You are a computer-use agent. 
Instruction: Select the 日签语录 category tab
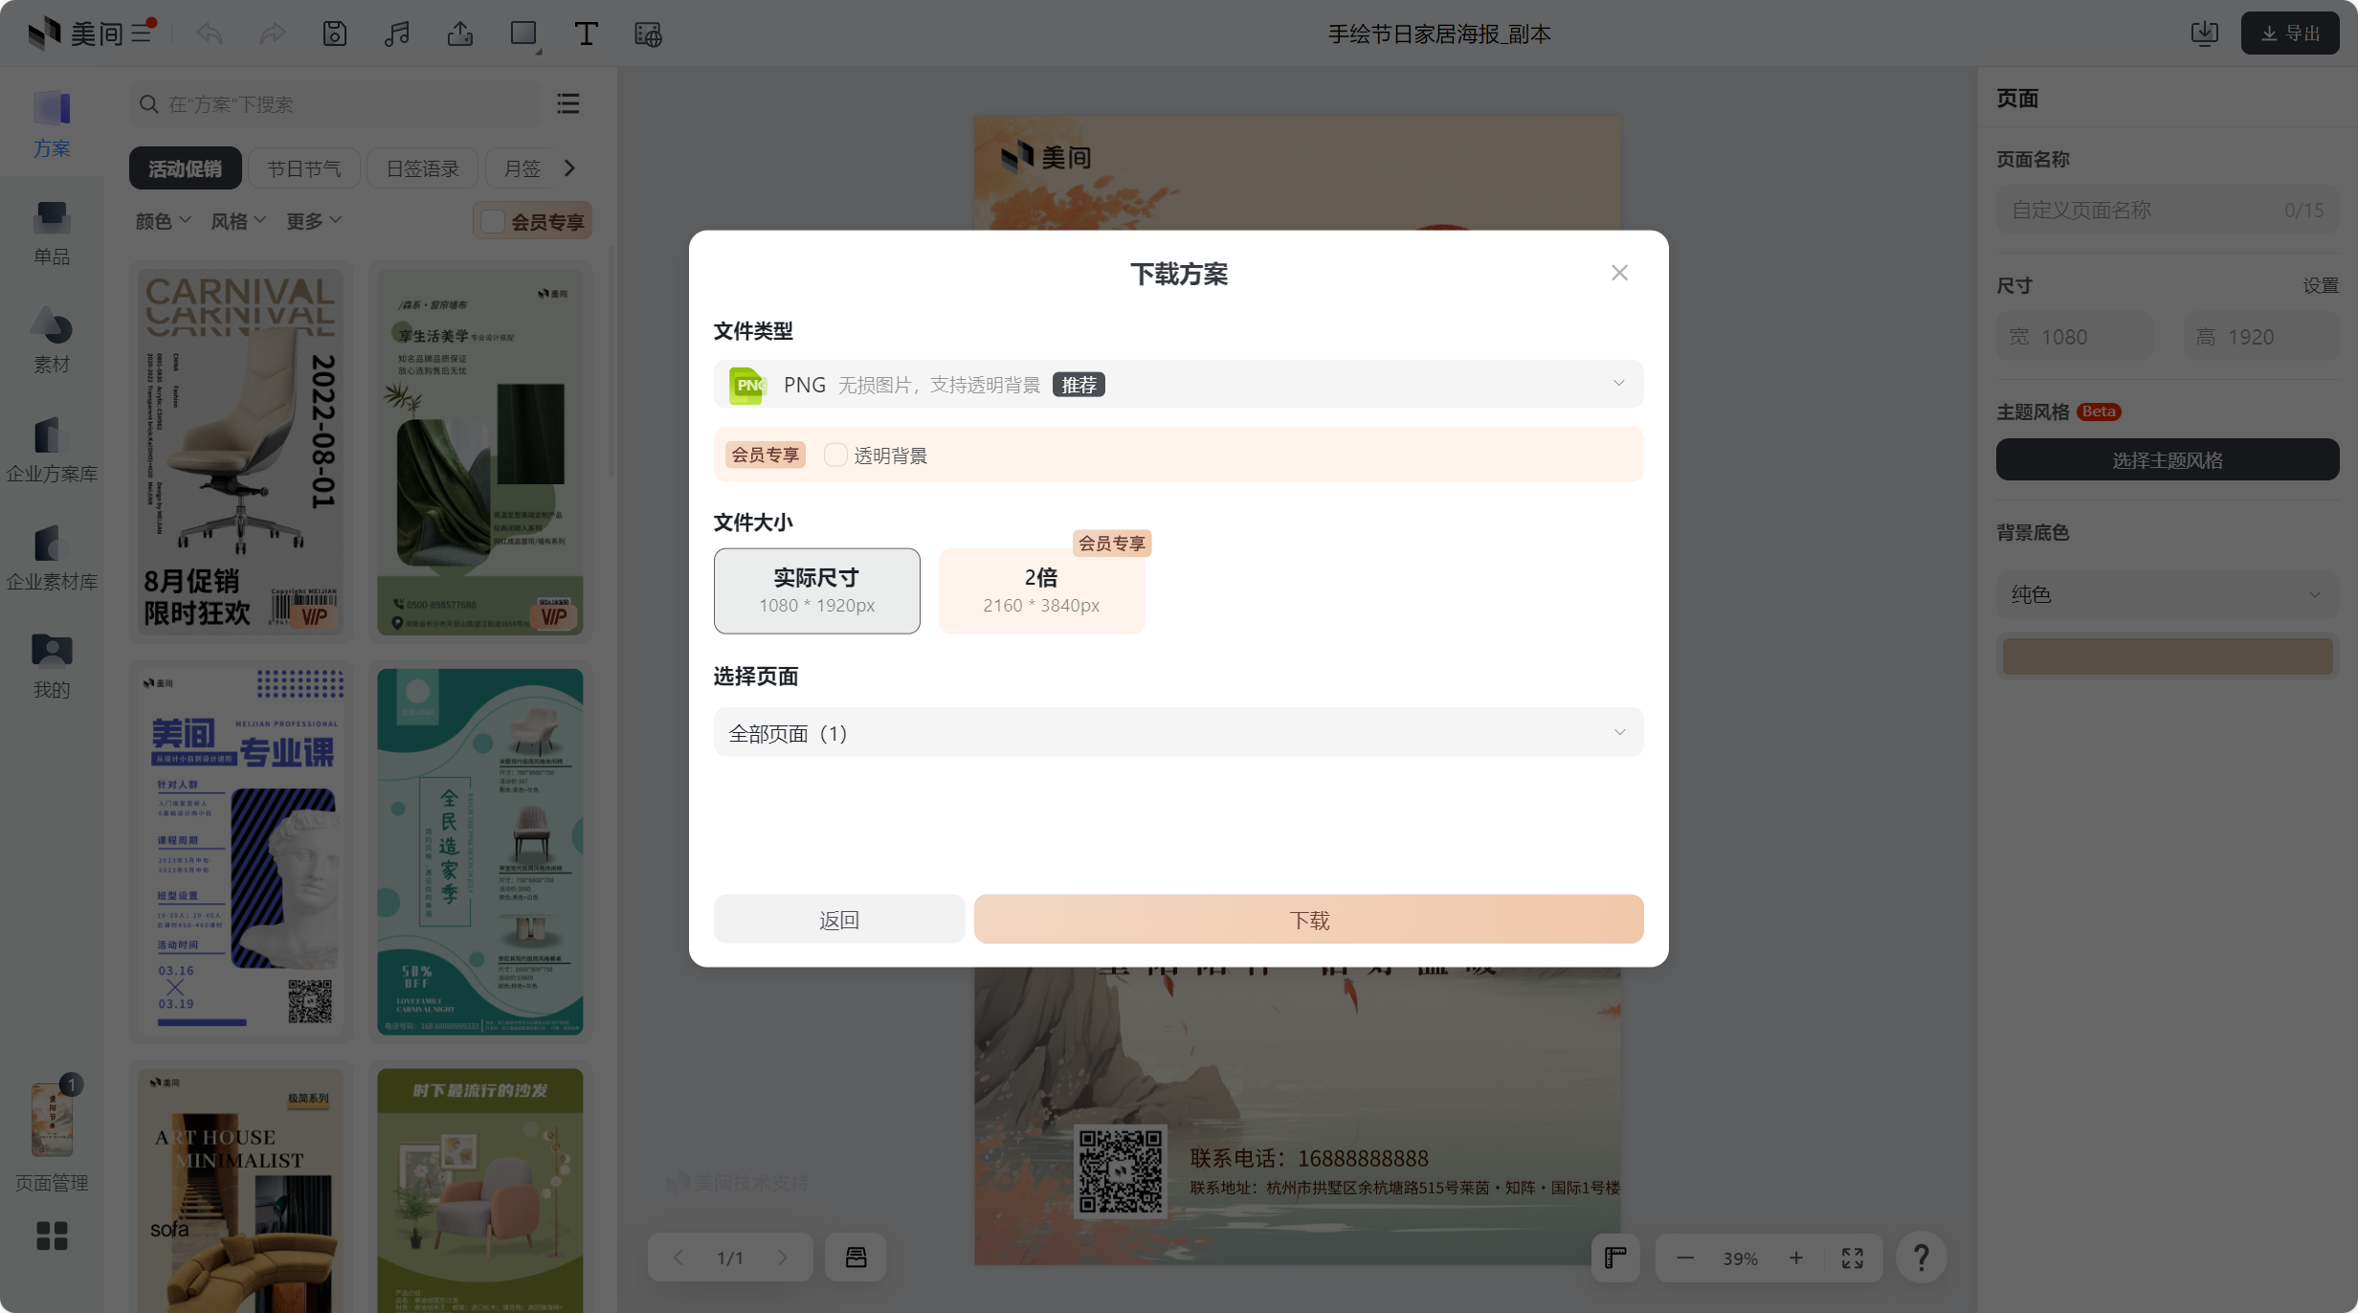[422, 168]
